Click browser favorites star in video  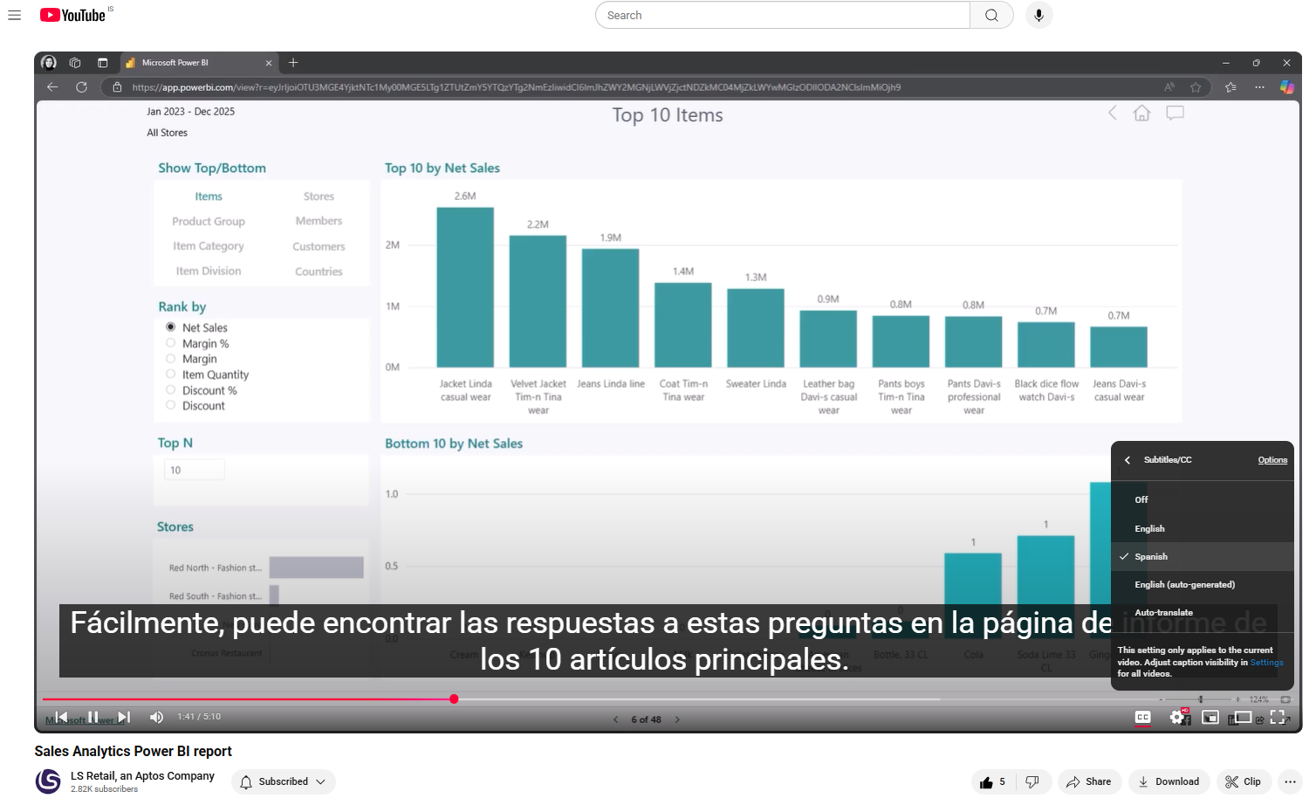tap(1196, 87)
